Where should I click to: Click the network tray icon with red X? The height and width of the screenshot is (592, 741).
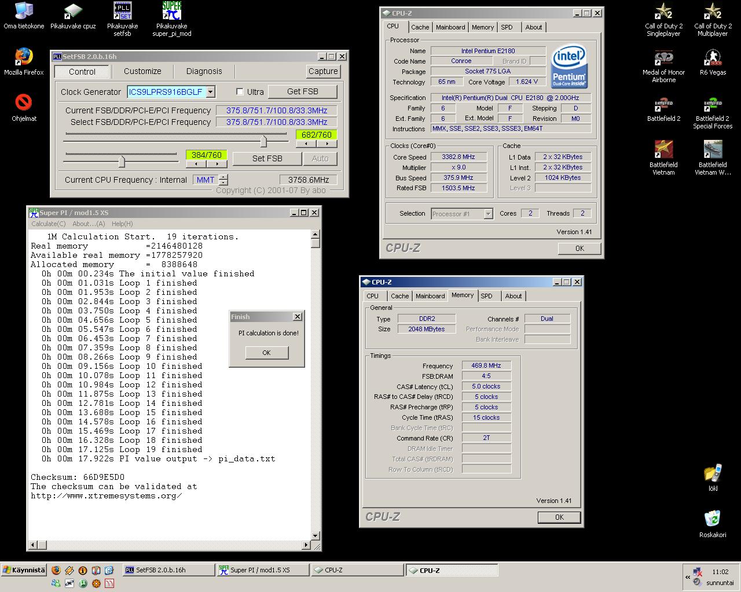pyautogui.click(x=697, y=572)
